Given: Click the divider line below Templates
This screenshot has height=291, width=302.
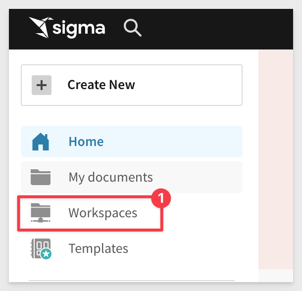Looking at the screenshot, I should tap(131, 280).
